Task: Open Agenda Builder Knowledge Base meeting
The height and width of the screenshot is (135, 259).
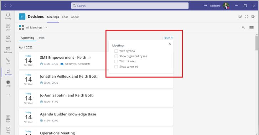Action: click(x=68, y=114)
